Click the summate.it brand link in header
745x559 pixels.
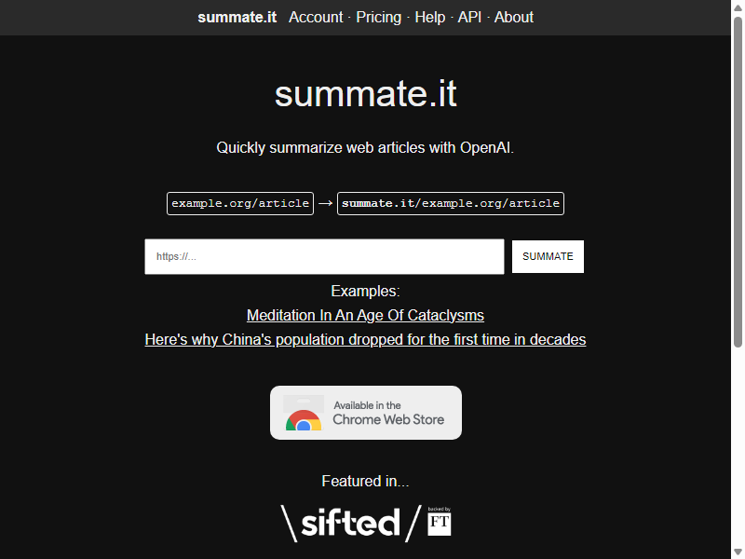coord(237,17)
